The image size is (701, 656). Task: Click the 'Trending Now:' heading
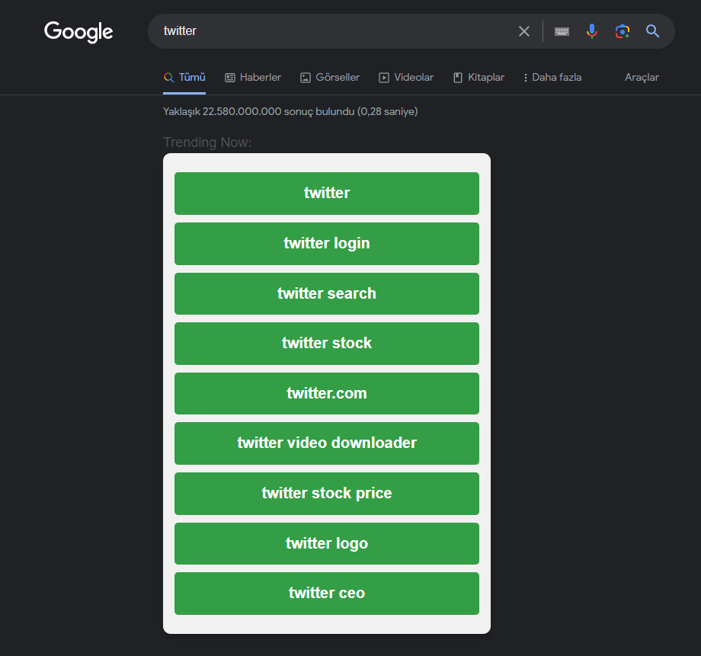tap(207, 142)
